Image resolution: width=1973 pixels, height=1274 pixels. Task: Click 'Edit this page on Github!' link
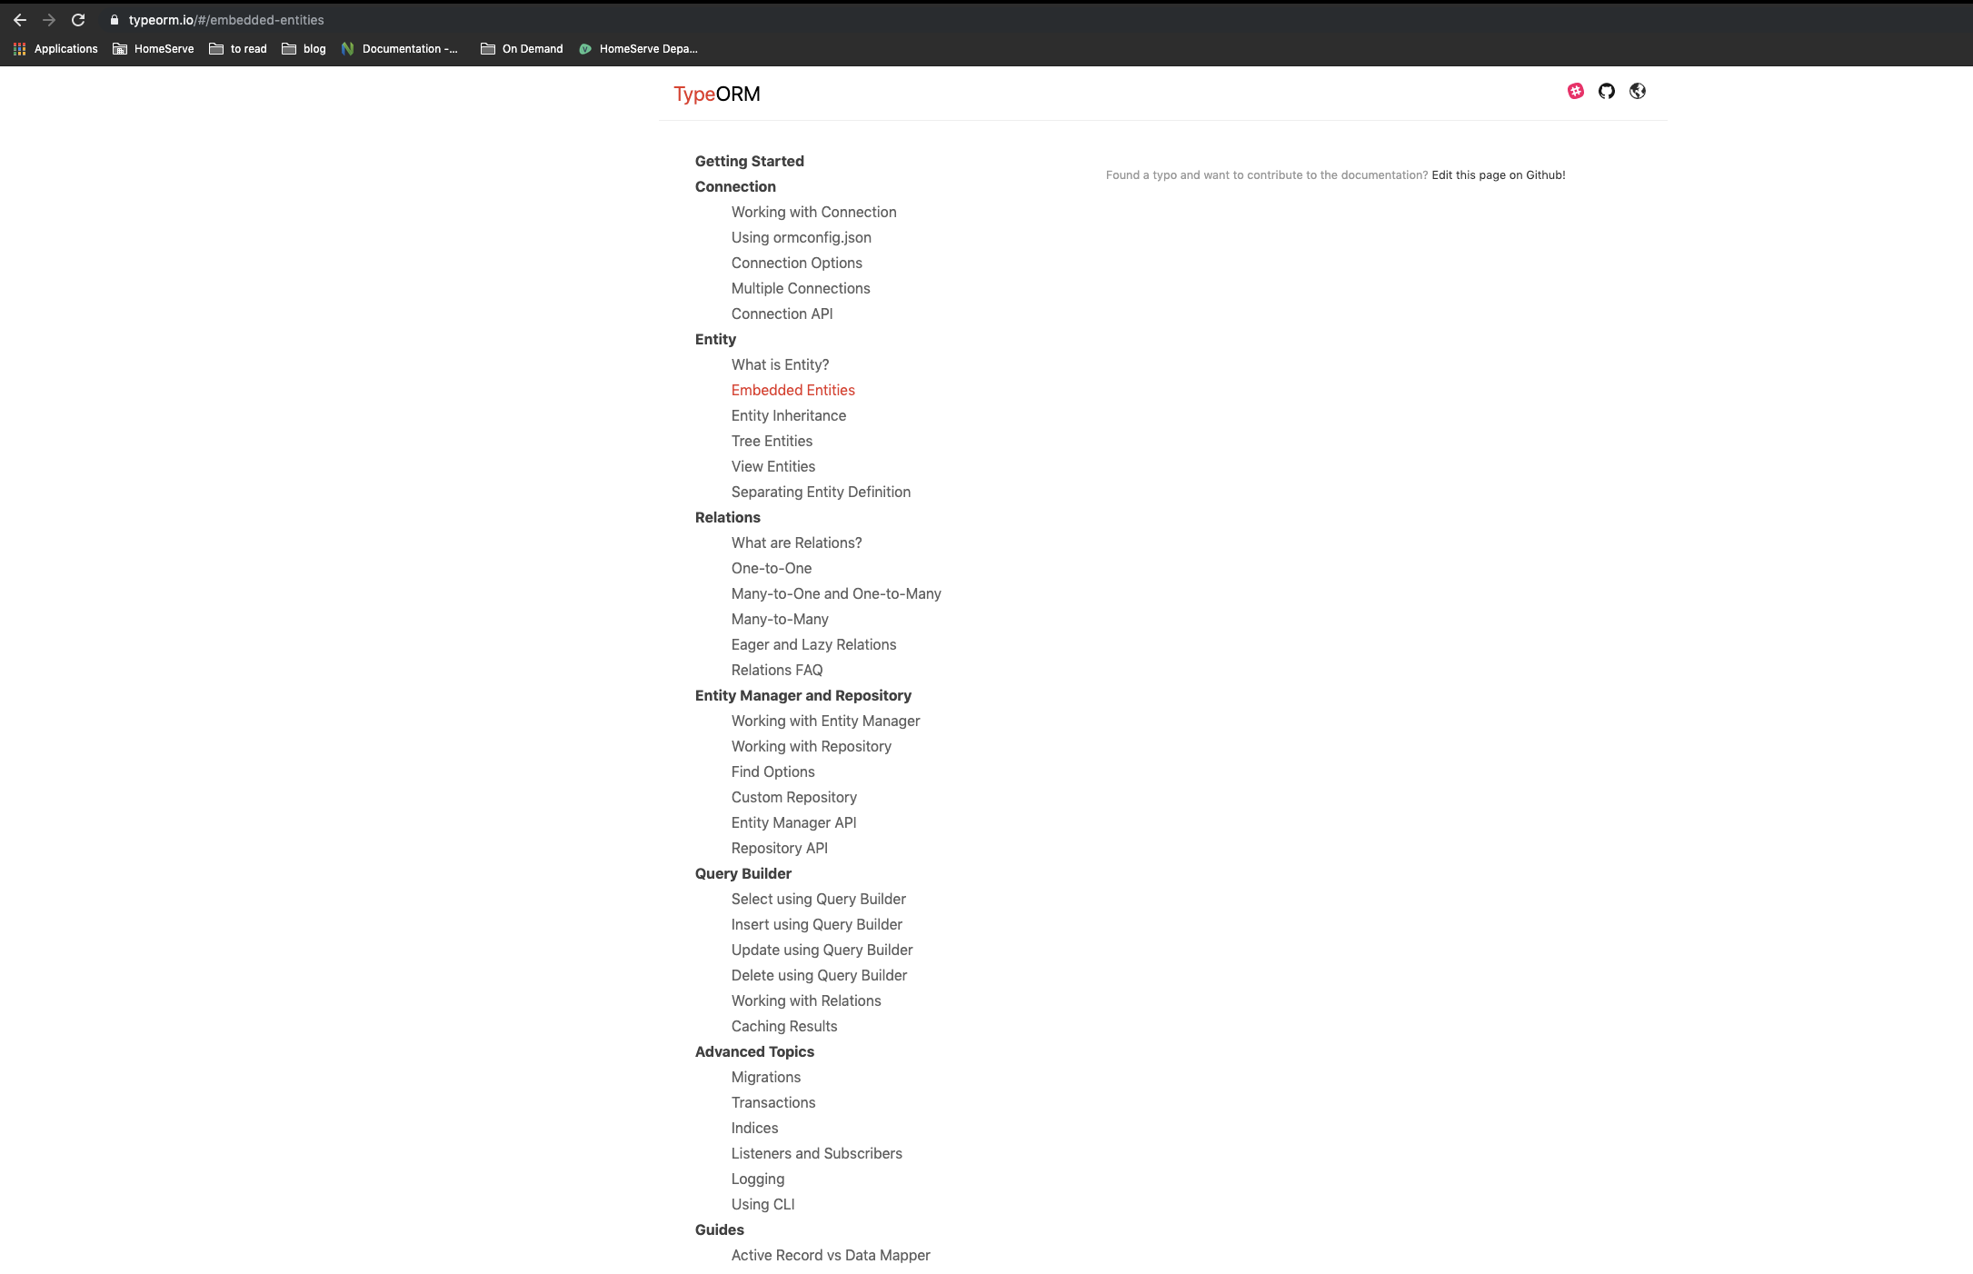tap(1498, 175)
